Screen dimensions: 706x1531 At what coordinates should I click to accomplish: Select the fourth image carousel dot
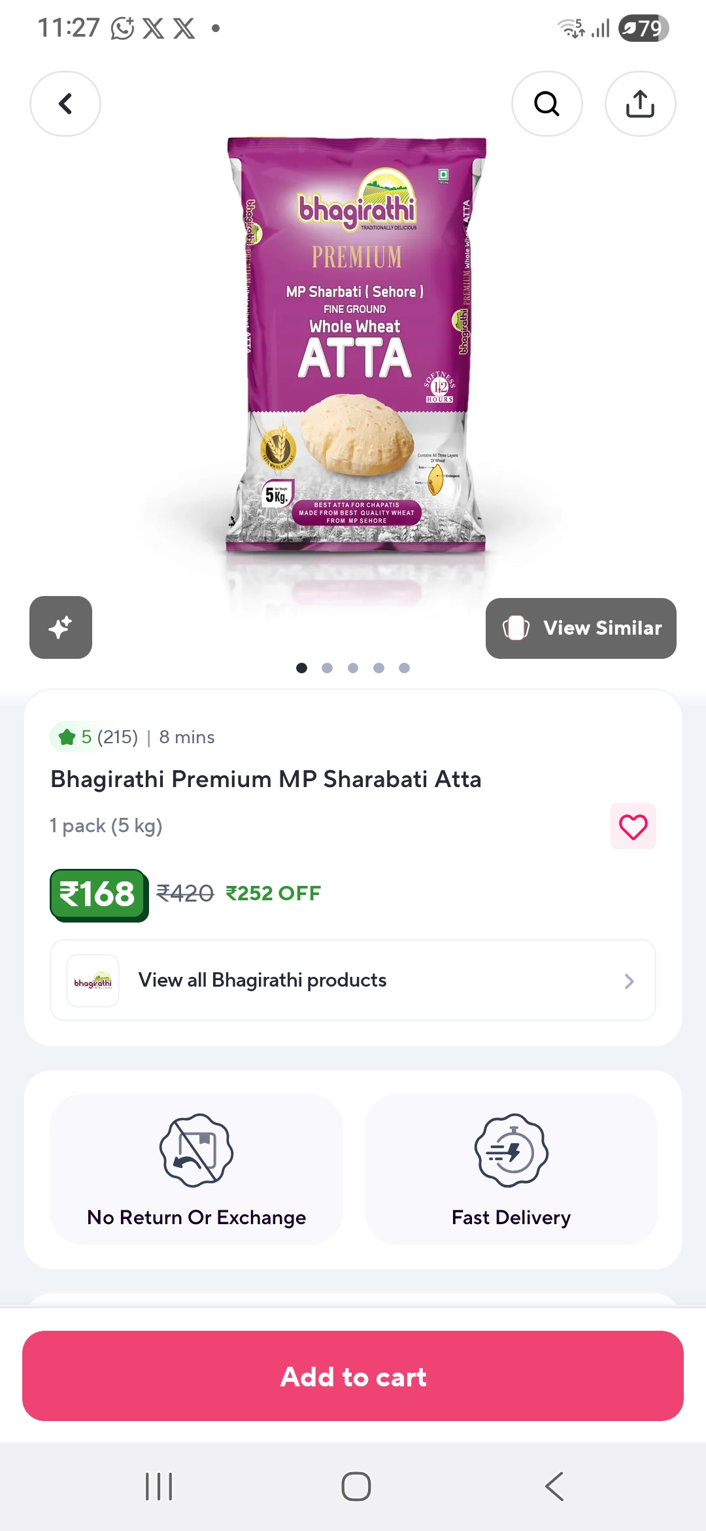point(378,668)
